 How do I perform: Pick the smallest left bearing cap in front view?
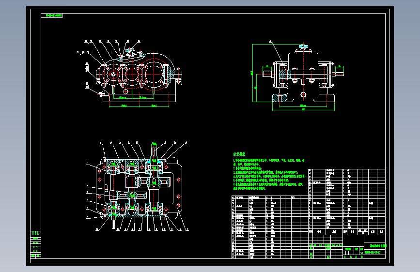(x=113, y=74)
